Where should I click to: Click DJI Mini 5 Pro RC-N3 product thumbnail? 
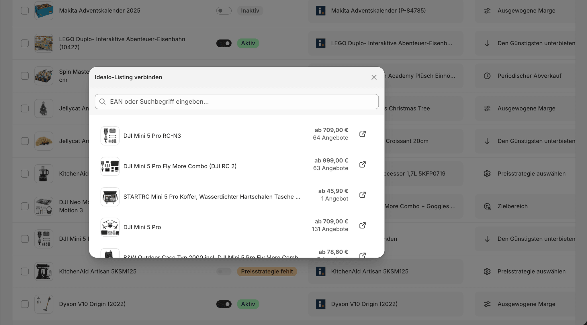(110, 136)
